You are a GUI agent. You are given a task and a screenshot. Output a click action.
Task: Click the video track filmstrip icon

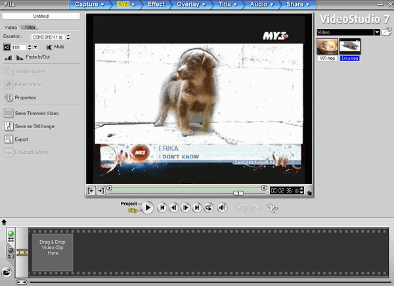pos(22,252)
